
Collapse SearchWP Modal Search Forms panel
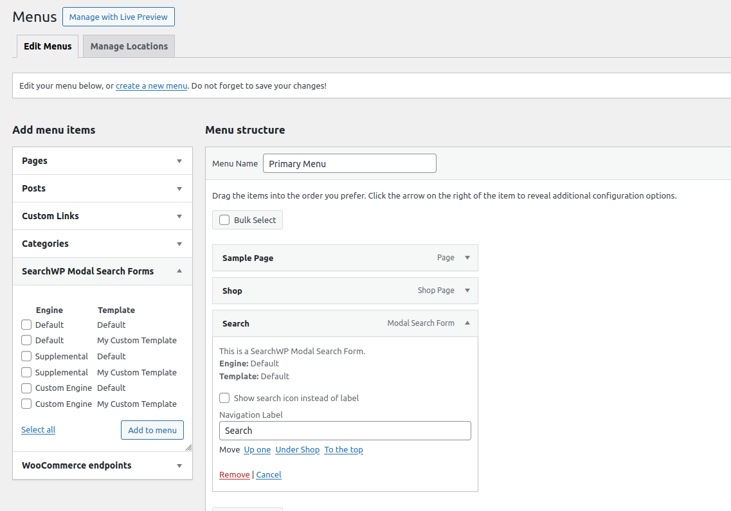[x=179, y=271]
